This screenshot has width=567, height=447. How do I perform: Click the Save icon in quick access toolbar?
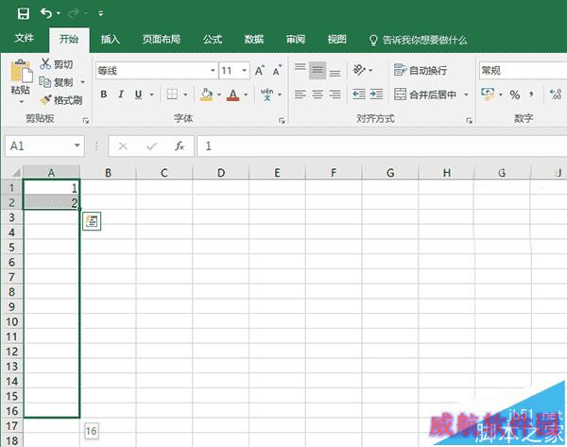click(23, 14)
